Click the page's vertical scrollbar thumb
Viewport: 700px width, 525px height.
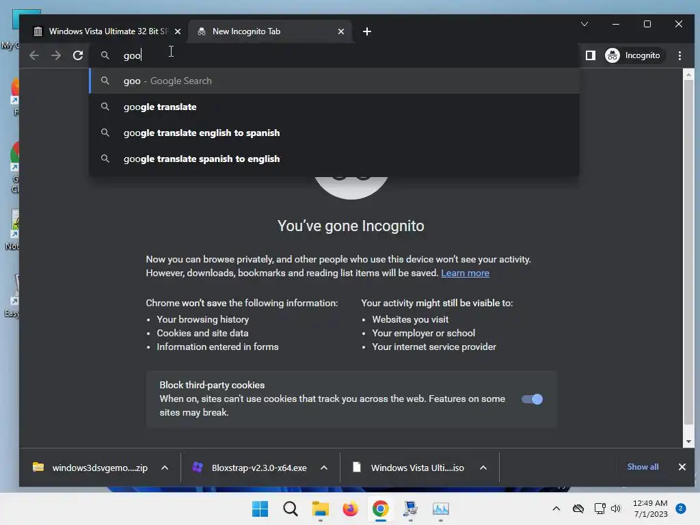click(x=688, y=252)
